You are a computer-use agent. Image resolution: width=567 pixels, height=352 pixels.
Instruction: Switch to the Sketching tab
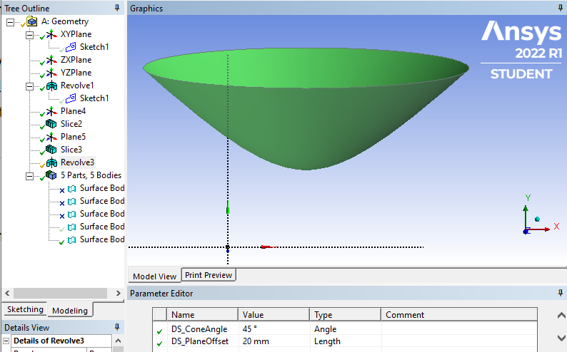pyautogui.click(x=25, y=310)
